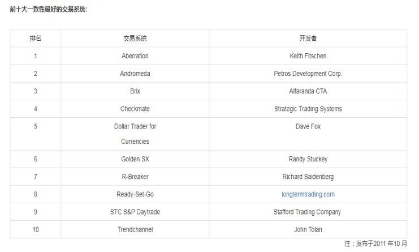The height and width of the screenshot is (252, 419).
Task: Click the Richard Saidenberg cell
Action: click(308, 177)
